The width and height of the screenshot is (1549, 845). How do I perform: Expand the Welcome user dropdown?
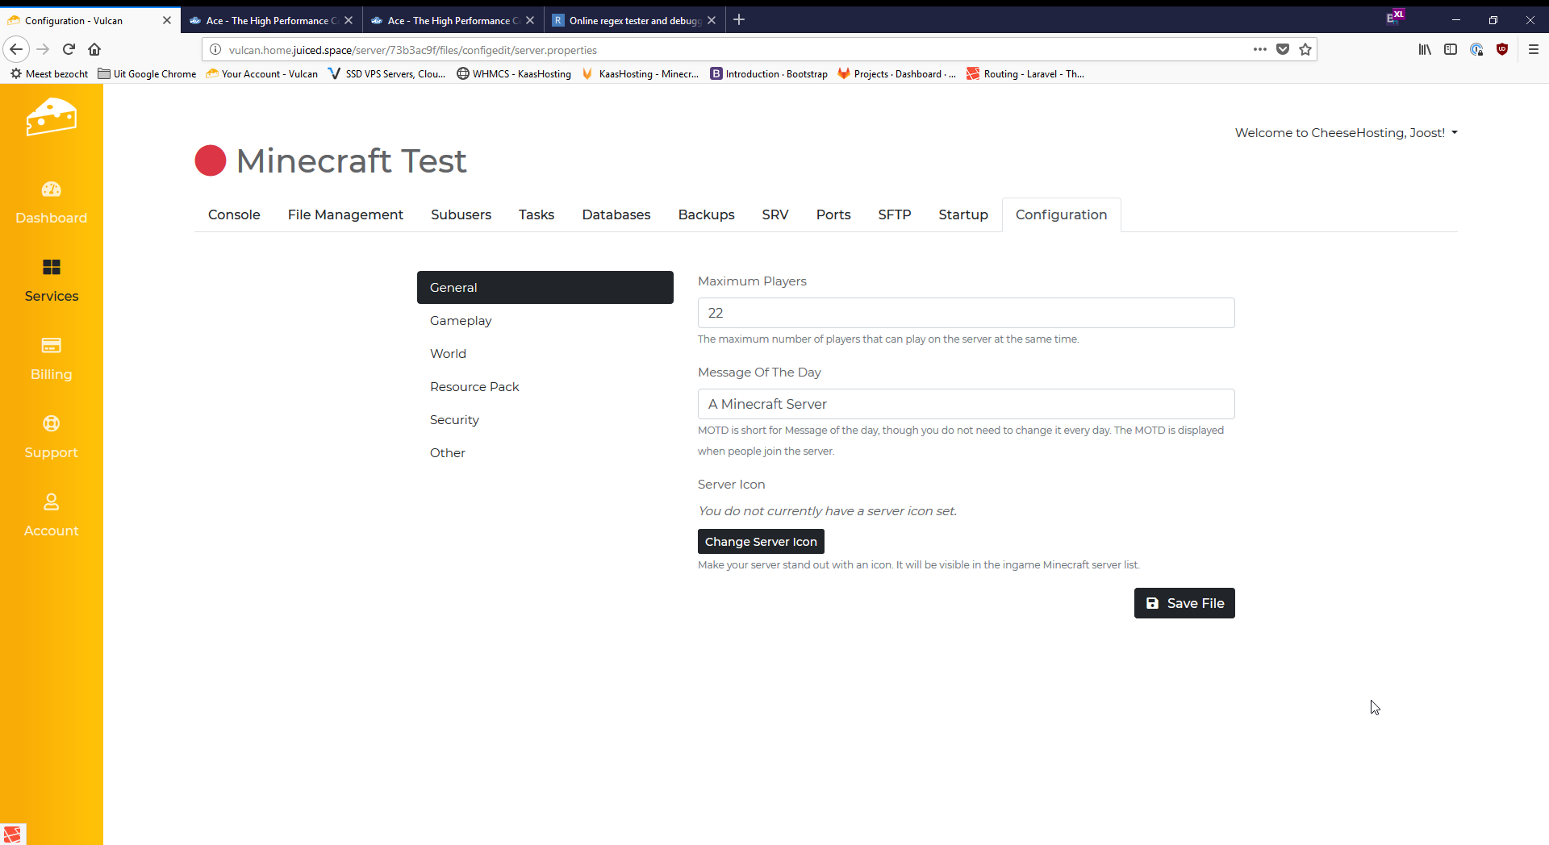click(1346, 133)
